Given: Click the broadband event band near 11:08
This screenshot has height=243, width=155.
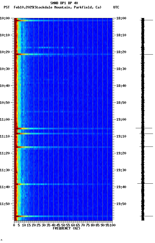Looking at the screenshot, I should tap(63, 134).
